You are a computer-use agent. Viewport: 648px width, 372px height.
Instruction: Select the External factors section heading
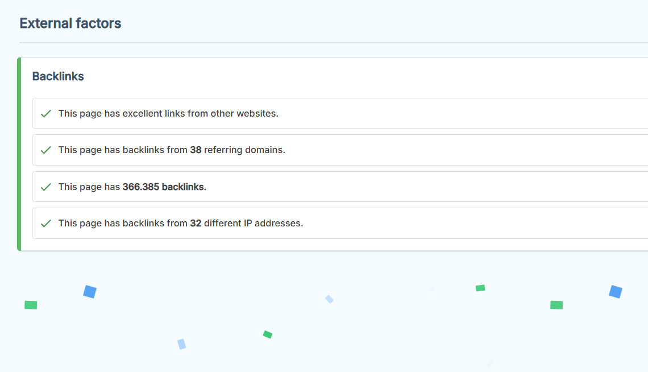(70, 23)
